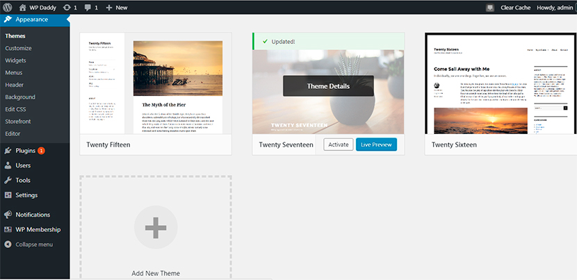The height and width of the screenshot is (280, 577).
Task: Open Edit CSS submenu item
Action: [x=15, y=109]
